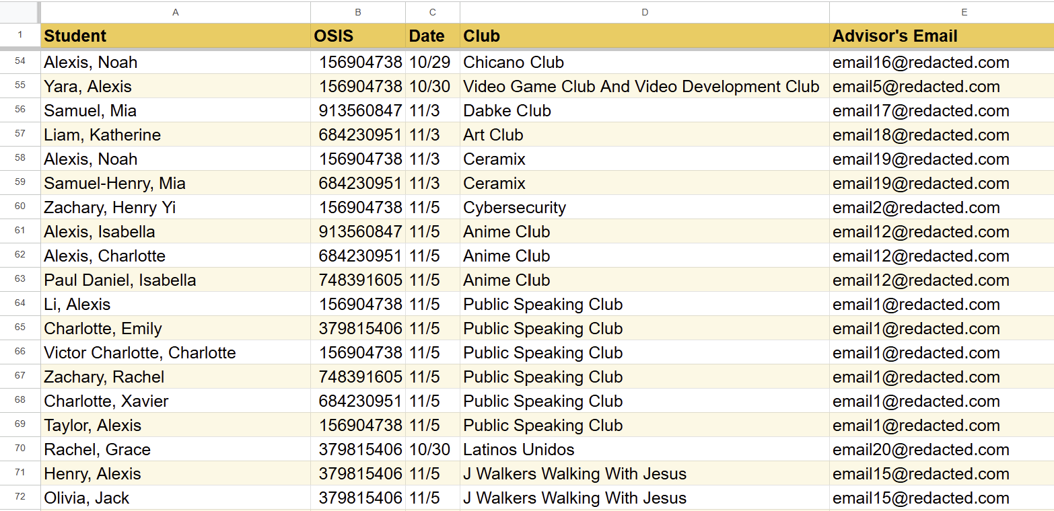Select the 'Paul Daniel, Isabella' cell

click(x=176, y=280)
